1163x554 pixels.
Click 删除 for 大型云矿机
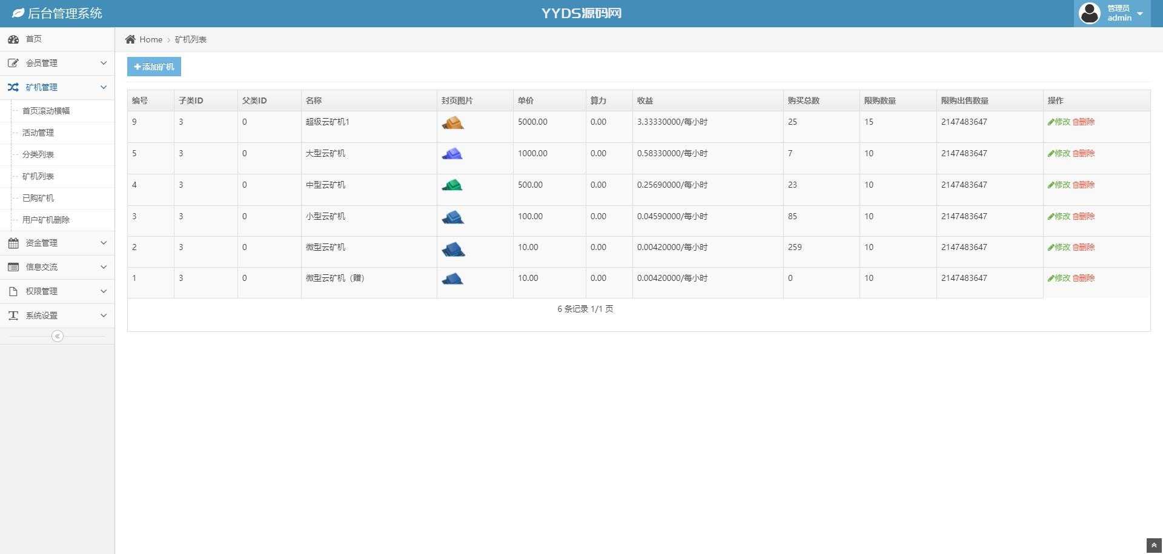[x=1084, y=153]
